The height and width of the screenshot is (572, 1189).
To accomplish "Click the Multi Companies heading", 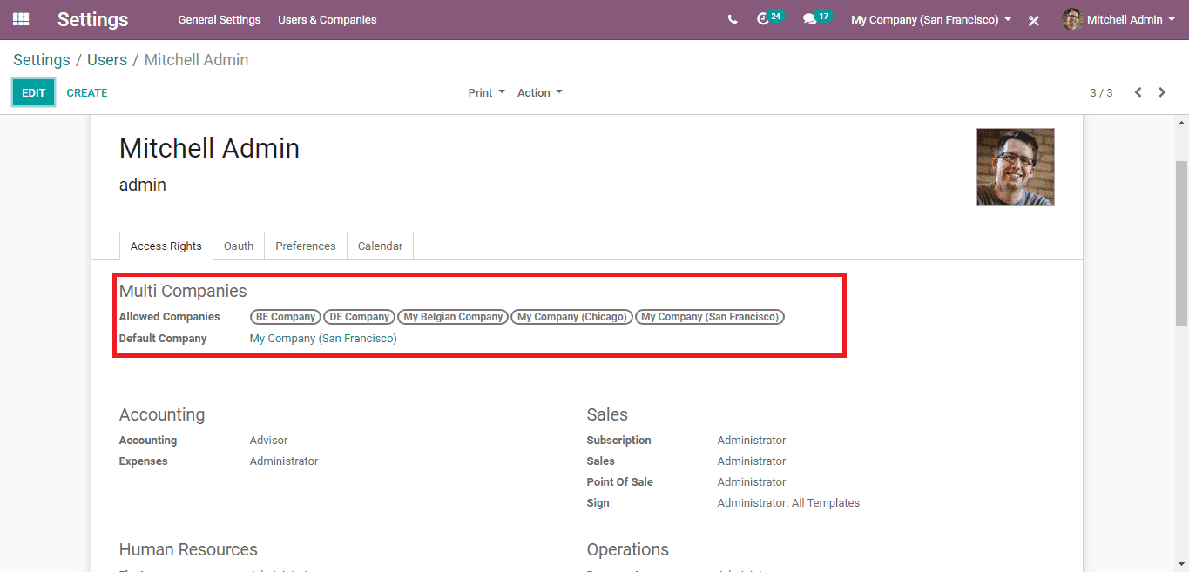I will (183, 292).
